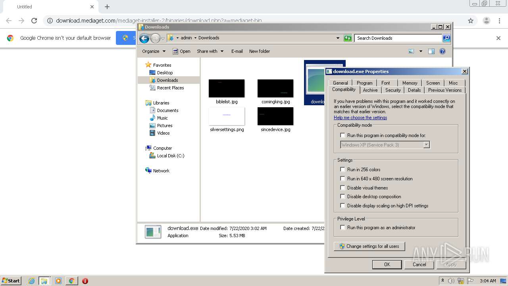Show hidden tray icons arrow
The height and width of the screenshot is (286, 508).
(443, 281)
